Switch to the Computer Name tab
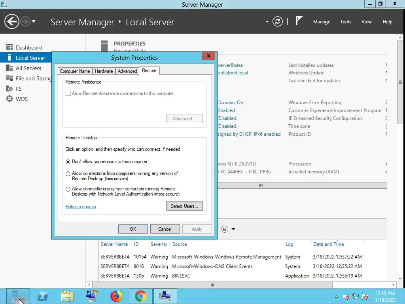Viewport: 405px width, 304px height. pyautogui.click(x=75, y=71)
